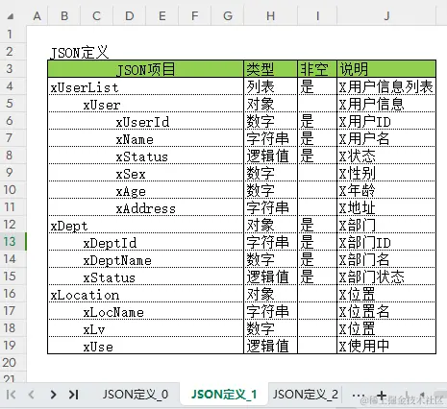Select the xName cell
The image size is (447, 409).
[x=145, y=138]
